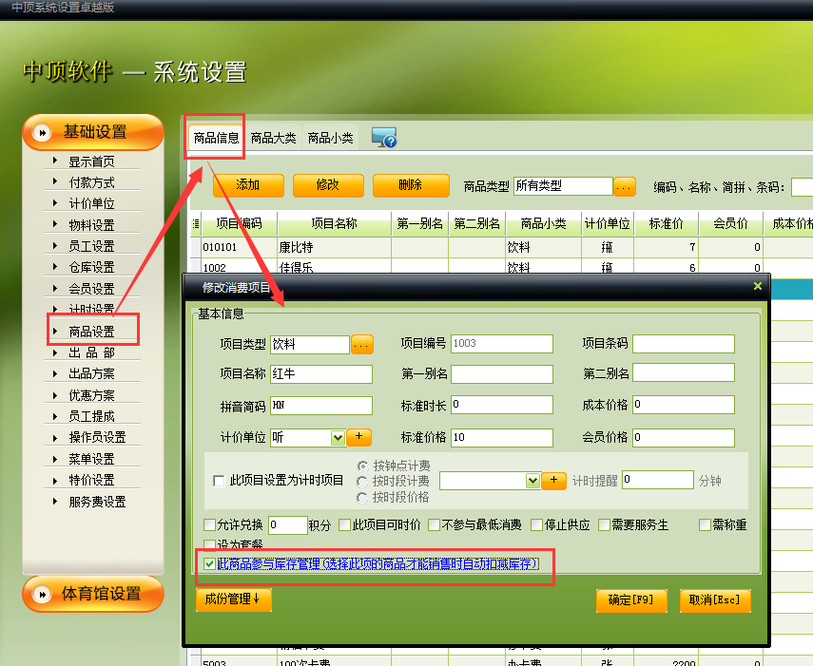Switch to 商品大类 tab

click(x=273, y=139)
